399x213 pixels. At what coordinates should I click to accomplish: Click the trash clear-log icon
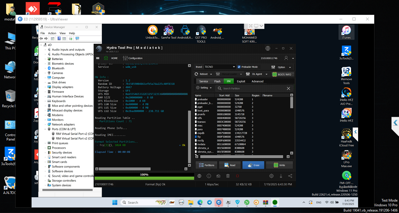coord(228,176)
